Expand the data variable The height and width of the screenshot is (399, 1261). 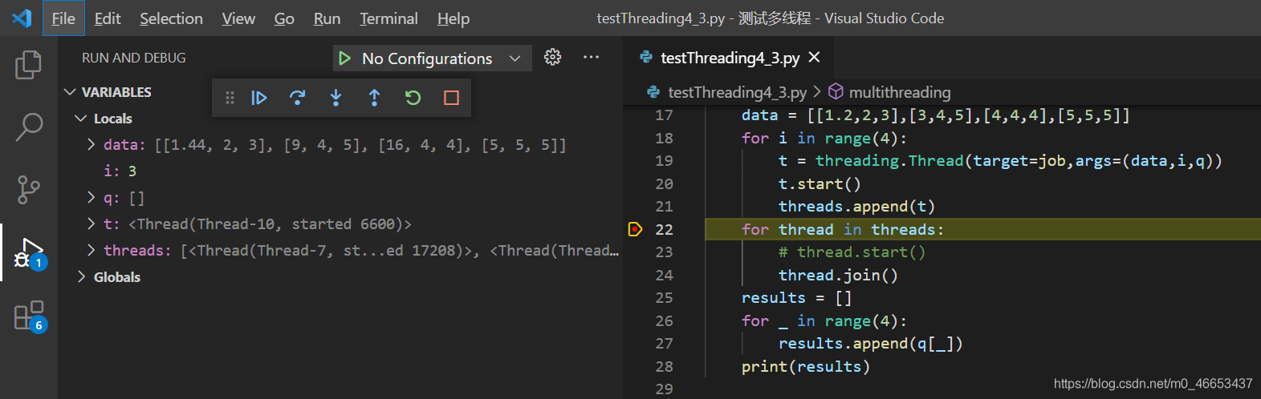pos(92,145)
